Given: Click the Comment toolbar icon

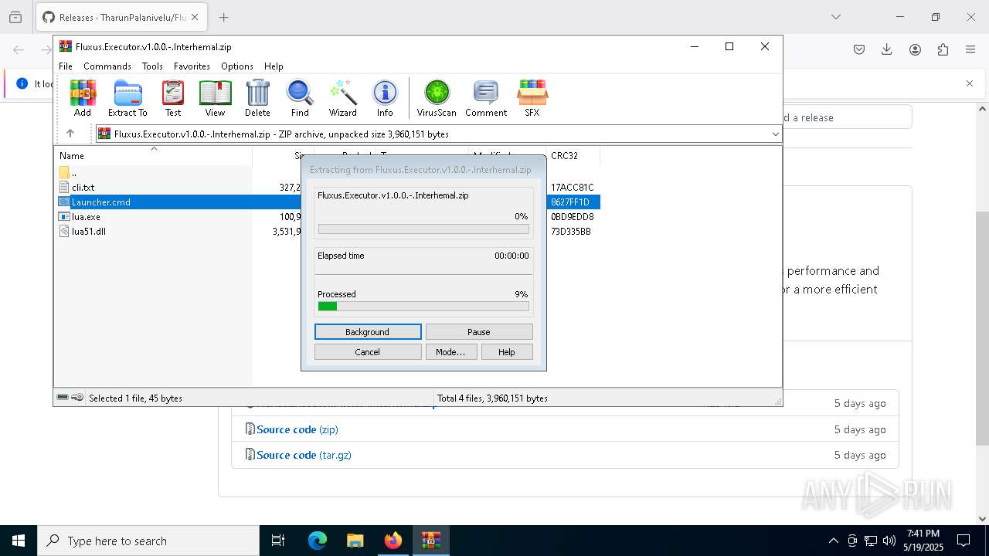Looking at the screenshot, I should click(486, 98).
